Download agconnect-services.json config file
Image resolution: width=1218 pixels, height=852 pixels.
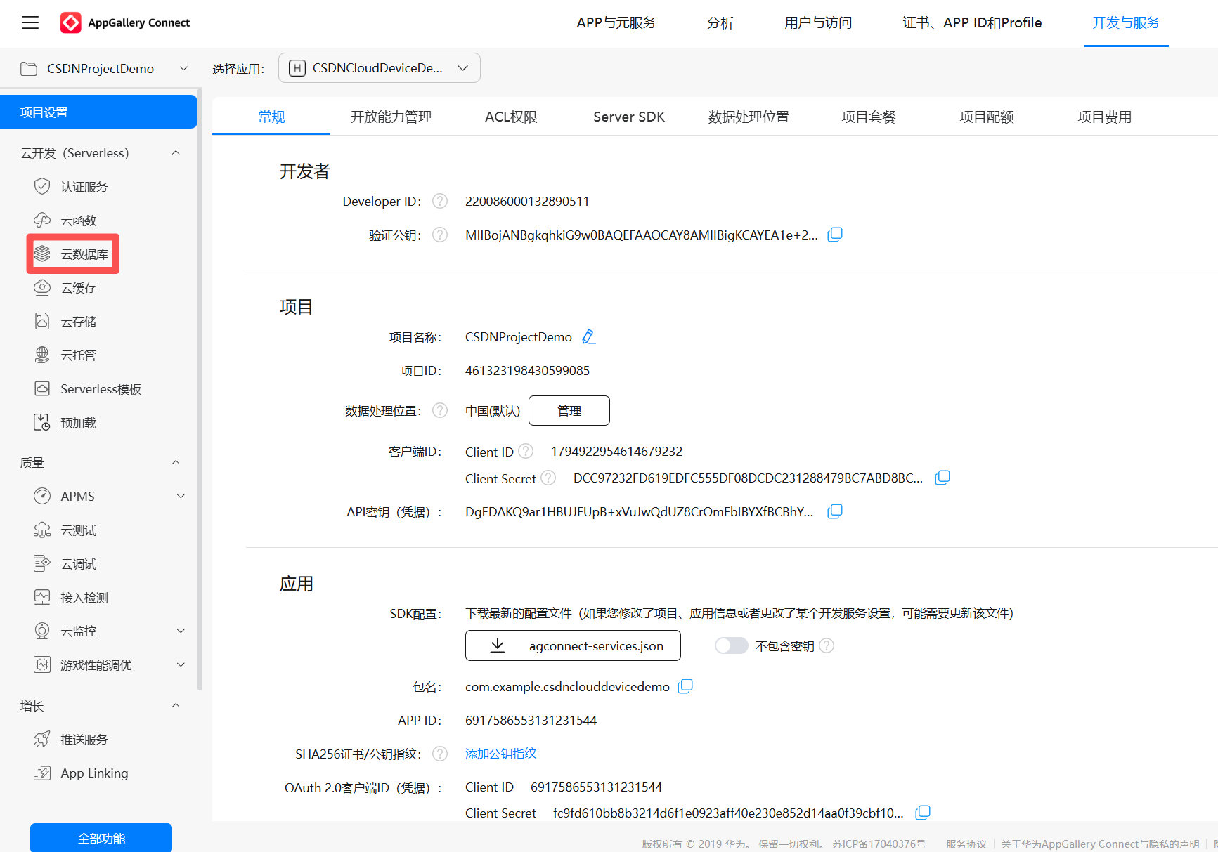click(573, 645)
